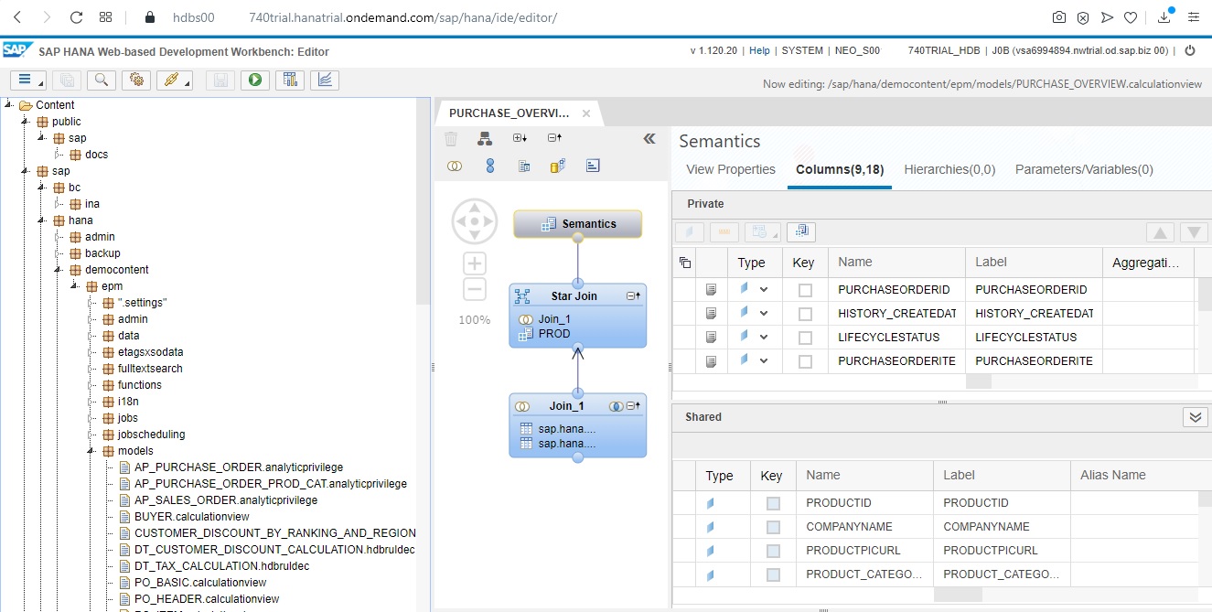Open the Help link in the header
The image size is (1212, 612).
(x=759, y=51)
